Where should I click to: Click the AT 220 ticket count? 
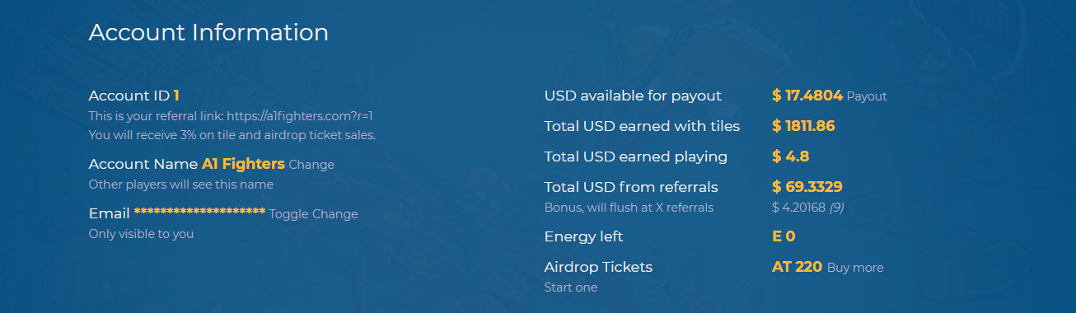798,268
